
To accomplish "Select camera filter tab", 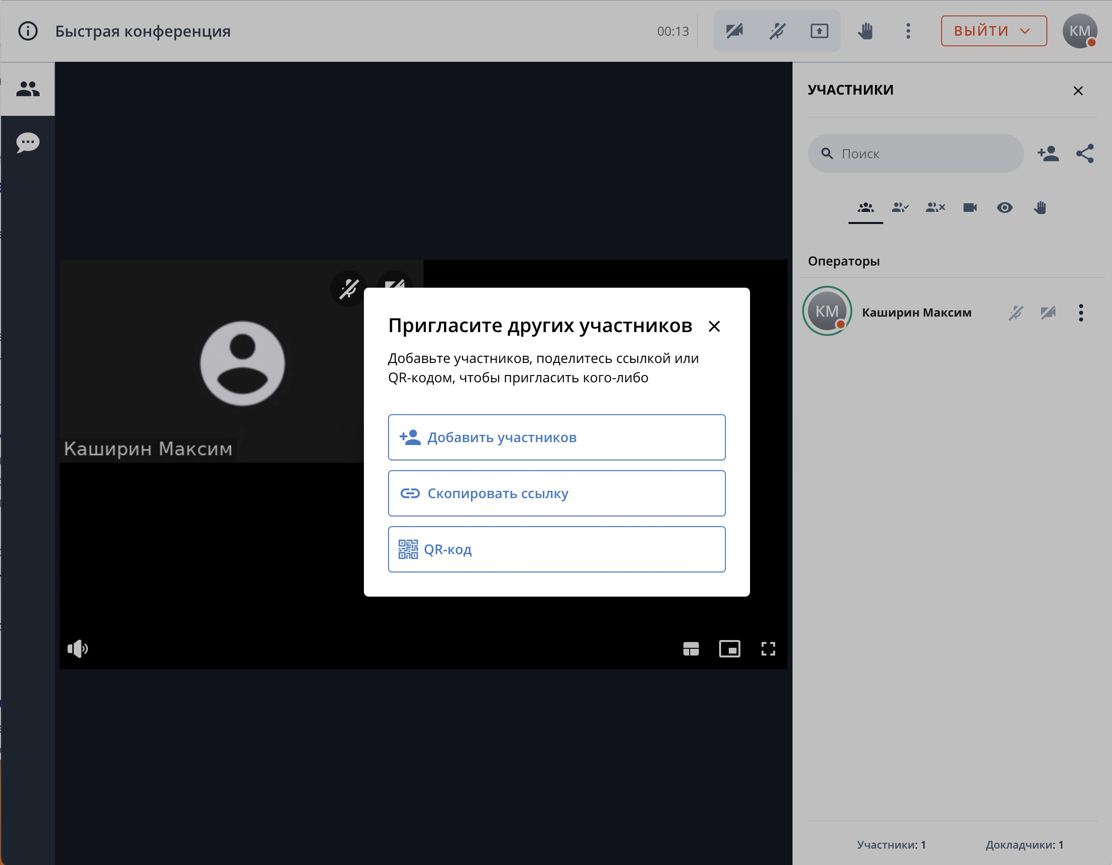I will (970, 208).
